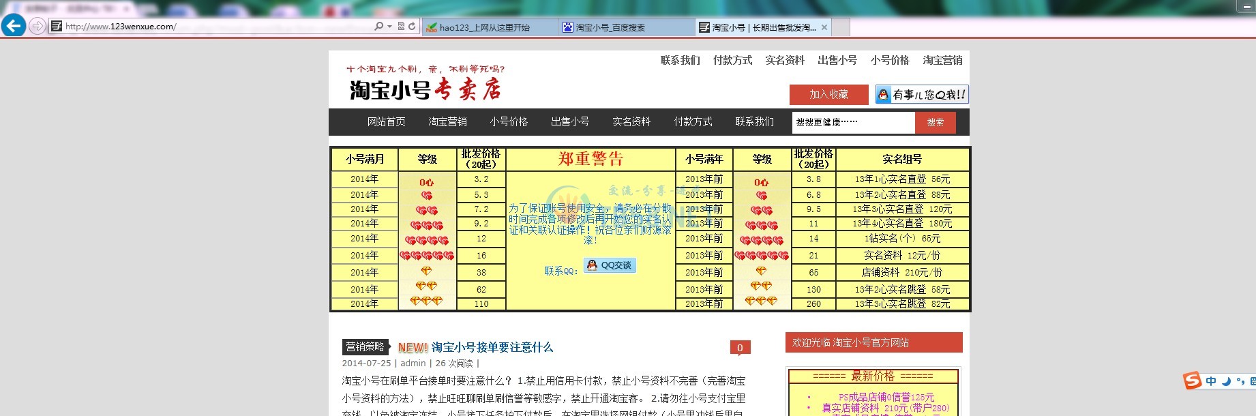1256x416 pixels.
Task: Select 网站首页 in the dark navigation bar
Action: 387,121
